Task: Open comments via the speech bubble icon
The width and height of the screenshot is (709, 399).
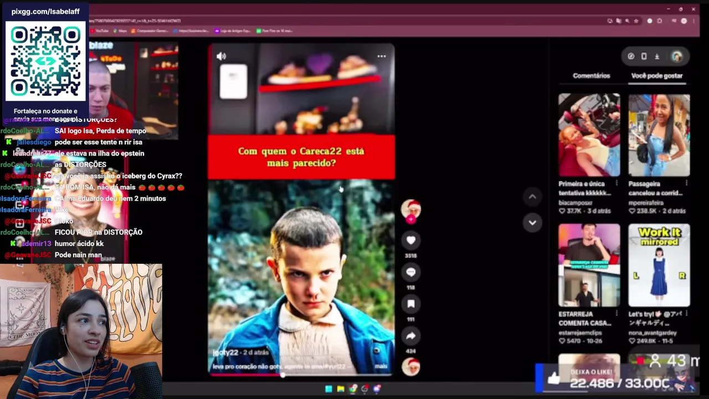Action: (x=410, y=272)
